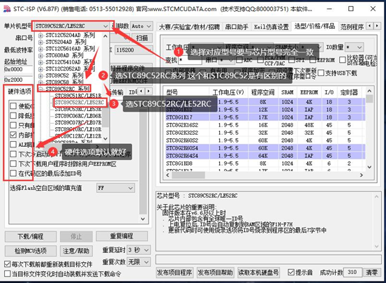386x283 pixels.
Task: Select STC89C12RC/LE12R in the model list
Action: 77,136
